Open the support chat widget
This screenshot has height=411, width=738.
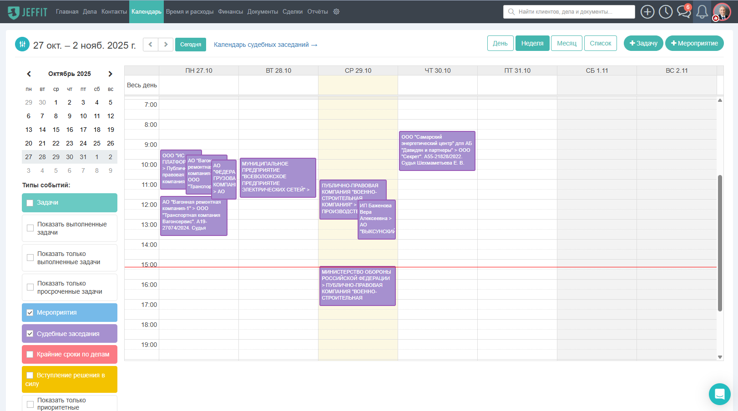pos(719,394)
